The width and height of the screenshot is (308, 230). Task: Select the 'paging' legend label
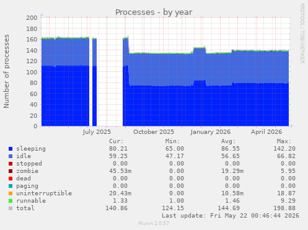[x=27, y=186]
